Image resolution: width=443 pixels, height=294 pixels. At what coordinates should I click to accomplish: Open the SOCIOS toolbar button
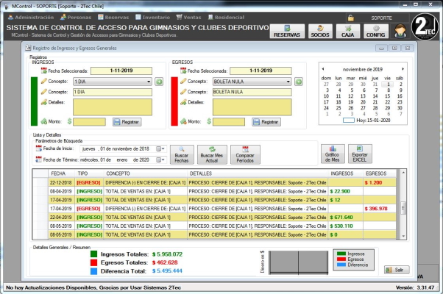(320, 31)
